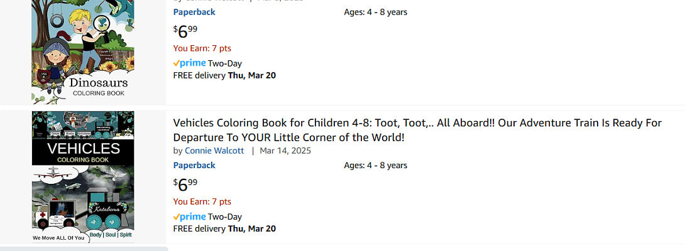Visit Connie Walcott author page under Vehicles title

[214, 151]
